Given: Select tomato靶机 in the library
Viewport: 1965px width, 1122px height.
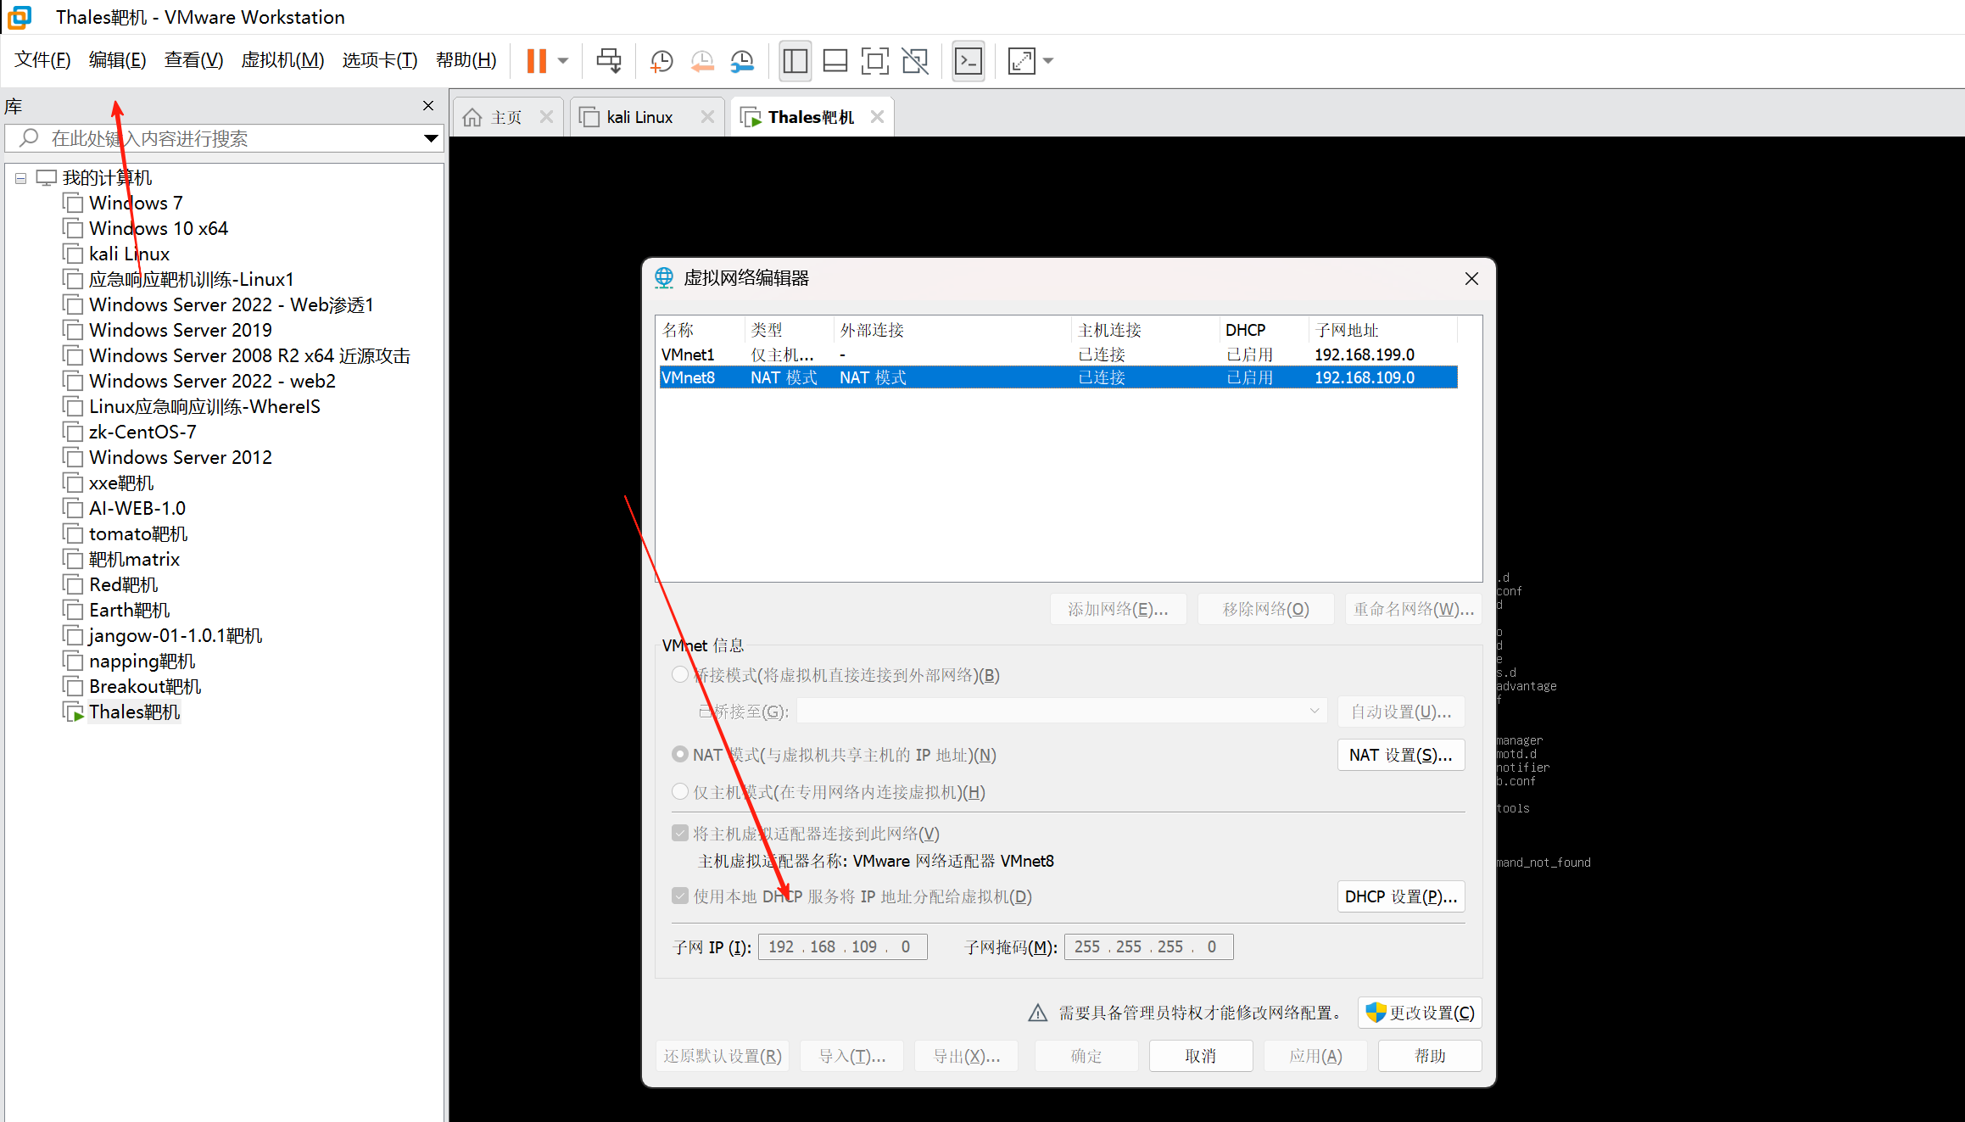Looking at the screenshot, I should [x=138, y=534].
